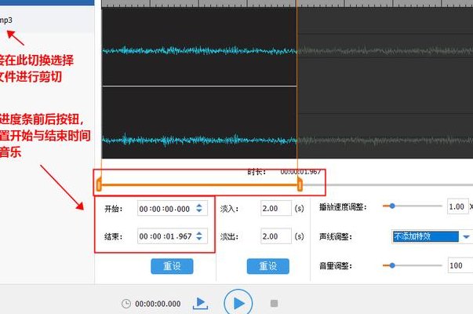Click the current time display 00:00:00.000
473x314 pixels.
158,304
